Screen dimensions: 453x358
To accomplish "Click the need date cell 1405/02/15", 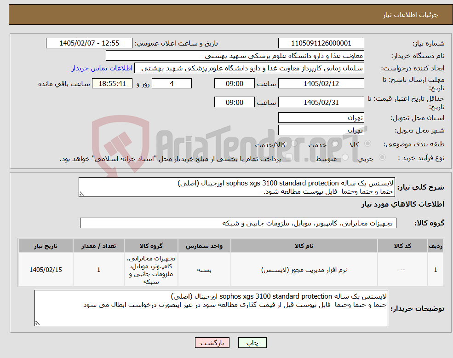I will coord(46,270).
